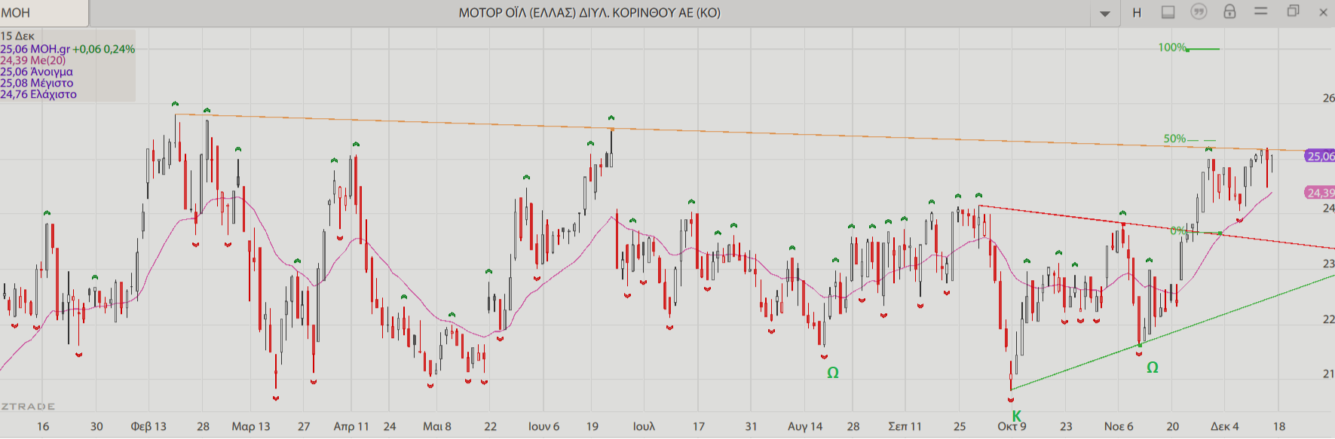The width and height of the screenshot is (1335, 439).
Task: Select the Ω marker near Νοε 20
Action: 1153,367
